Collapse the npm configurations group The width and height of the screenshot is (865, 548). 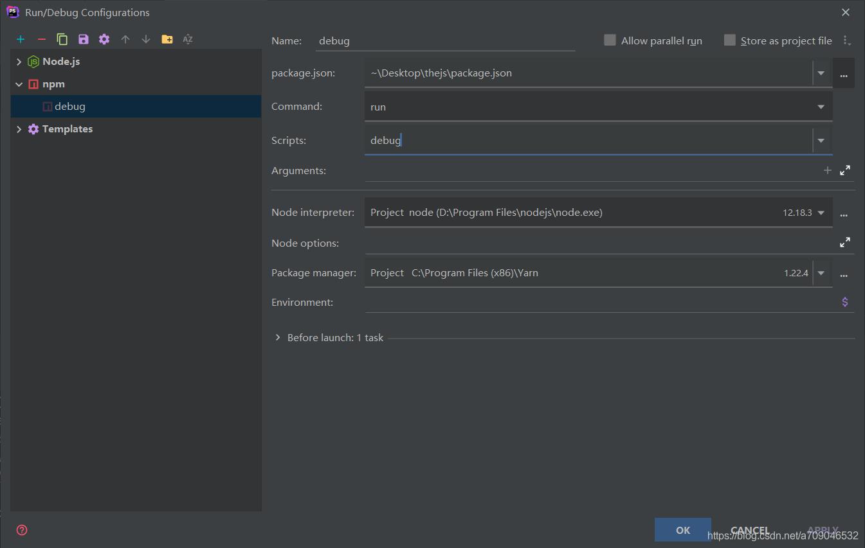pos(19,84)
